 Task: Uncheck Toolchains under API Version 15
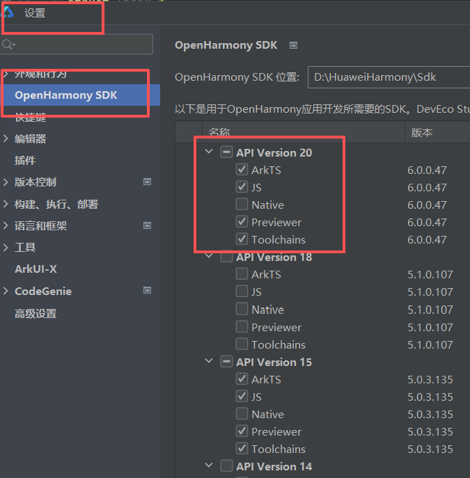(242, 449)
